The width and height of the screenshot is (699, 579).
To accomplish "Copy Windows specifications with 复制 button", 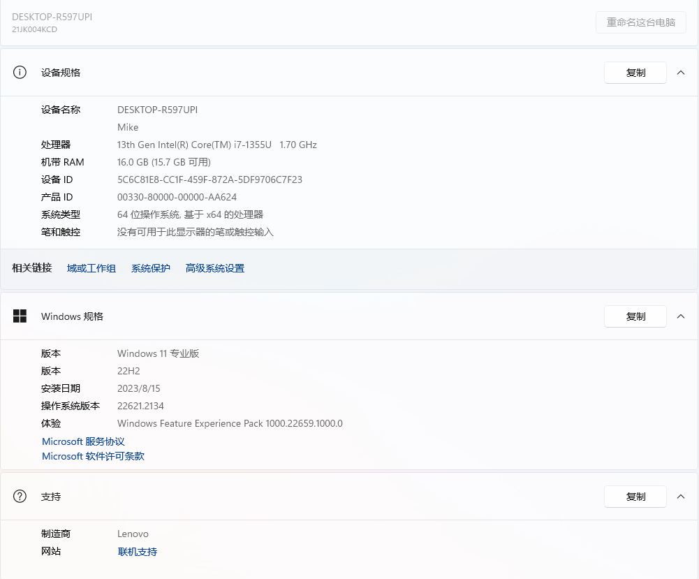I will [x=635, y=316].
